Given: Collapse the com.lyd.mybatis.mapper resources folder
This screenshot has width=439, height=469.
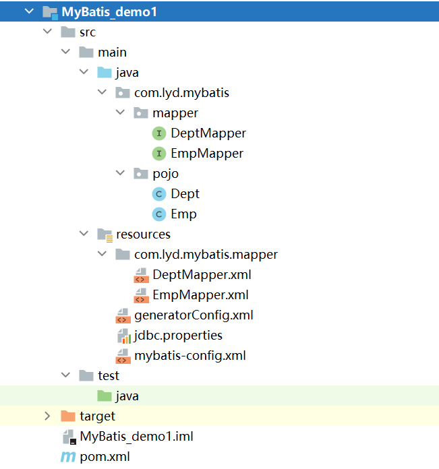Looking at the screenshot, I should click(x=102, y=254).
